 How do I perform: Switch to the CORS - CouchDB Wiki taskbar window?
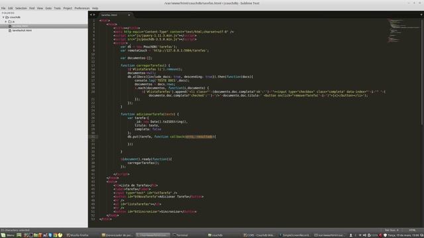[259, 235]
